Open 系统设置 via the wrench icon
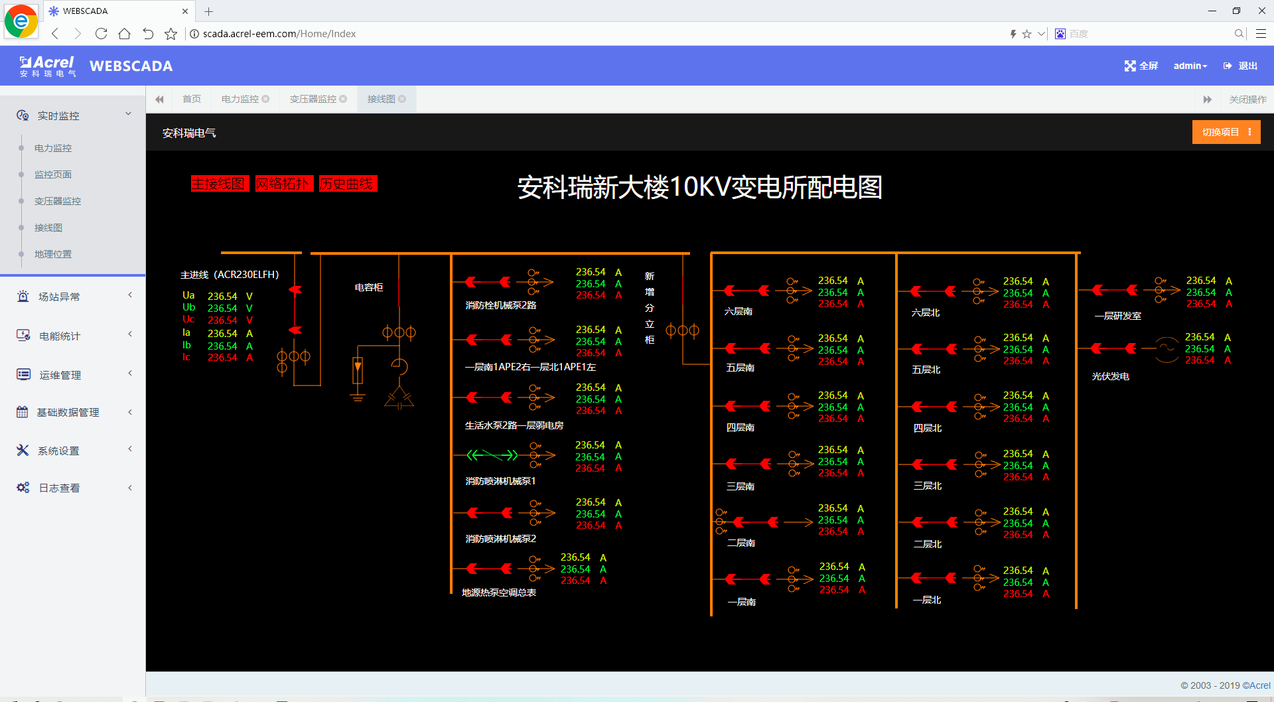Screen dimensions: 1274x702 click(23, 450)
